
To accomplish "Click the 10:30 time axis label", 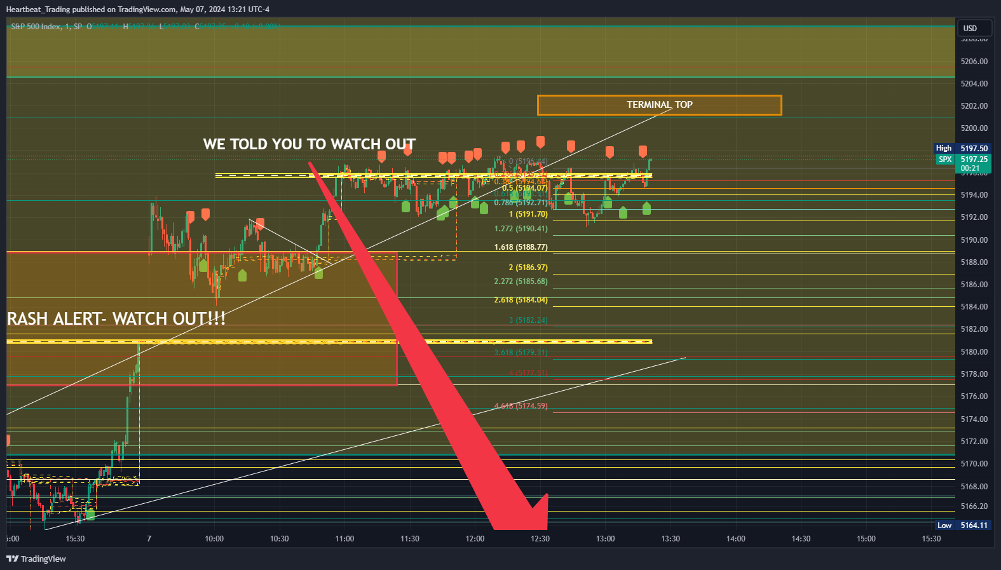I will (x=280, y=539).
